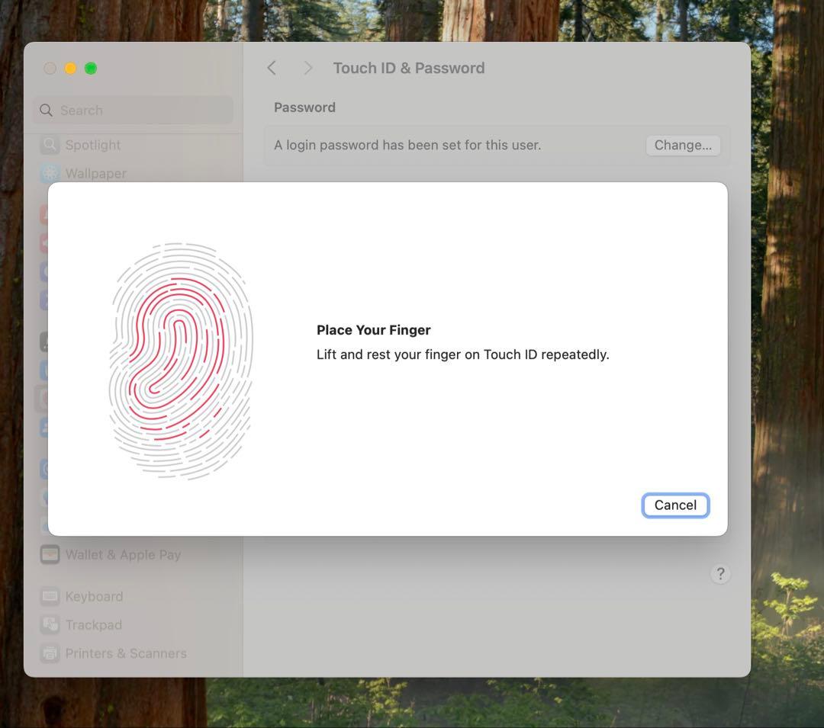Click the "Place Your Finger" heading
This screenshot has height=728, width=824.
point(374,330)
